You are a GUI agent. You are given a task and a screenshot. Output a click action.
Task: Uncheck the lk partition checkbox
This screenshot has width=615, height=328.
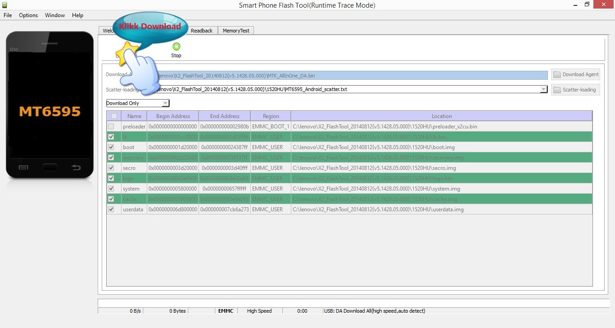point(111,137)
